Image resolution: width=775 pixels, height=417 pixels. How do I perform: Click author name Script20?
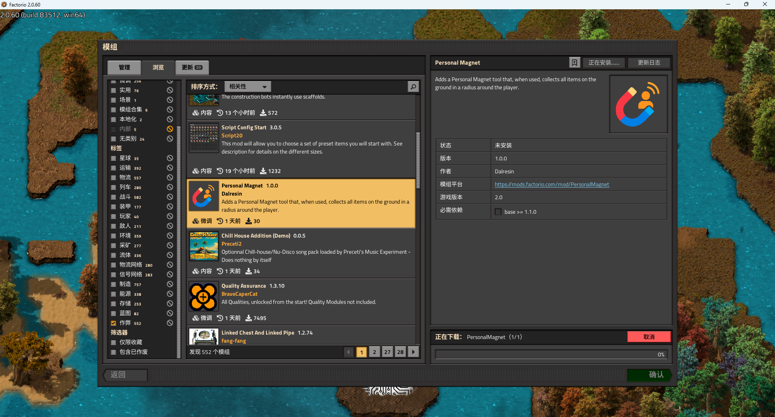click(x=232, y=136)
